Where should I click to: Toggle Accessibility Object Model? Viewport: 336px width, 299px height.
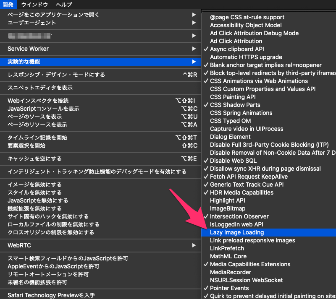[269, 25]
